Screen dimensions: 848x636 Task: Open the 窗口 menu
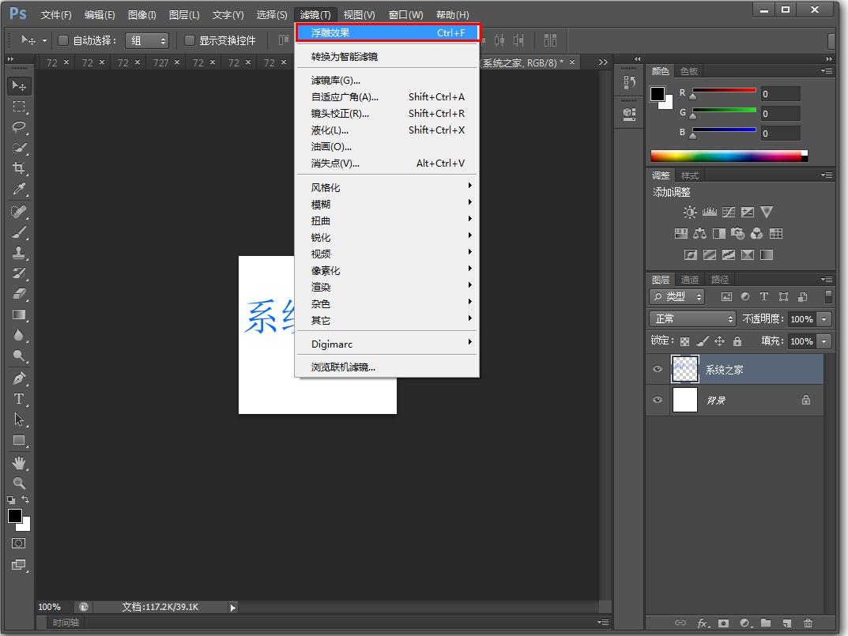click(x=405, y=13)
